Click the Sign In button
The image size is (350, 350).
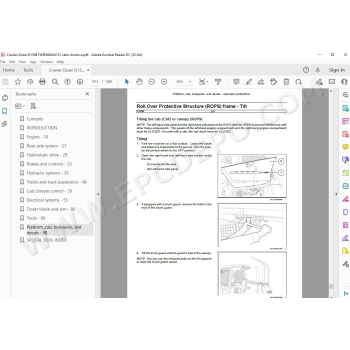(x=336, y=70)
